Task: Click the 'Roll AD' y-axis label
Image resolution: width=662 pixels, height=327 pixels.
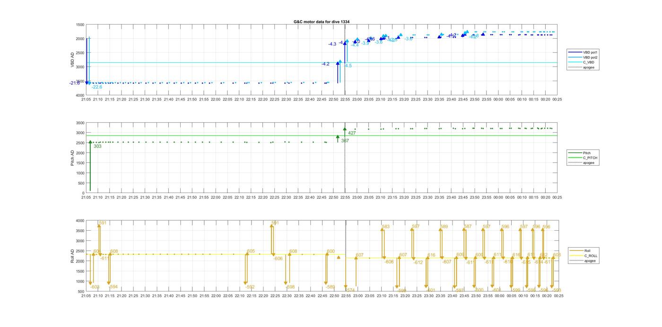Action: (x=73, y=256)
